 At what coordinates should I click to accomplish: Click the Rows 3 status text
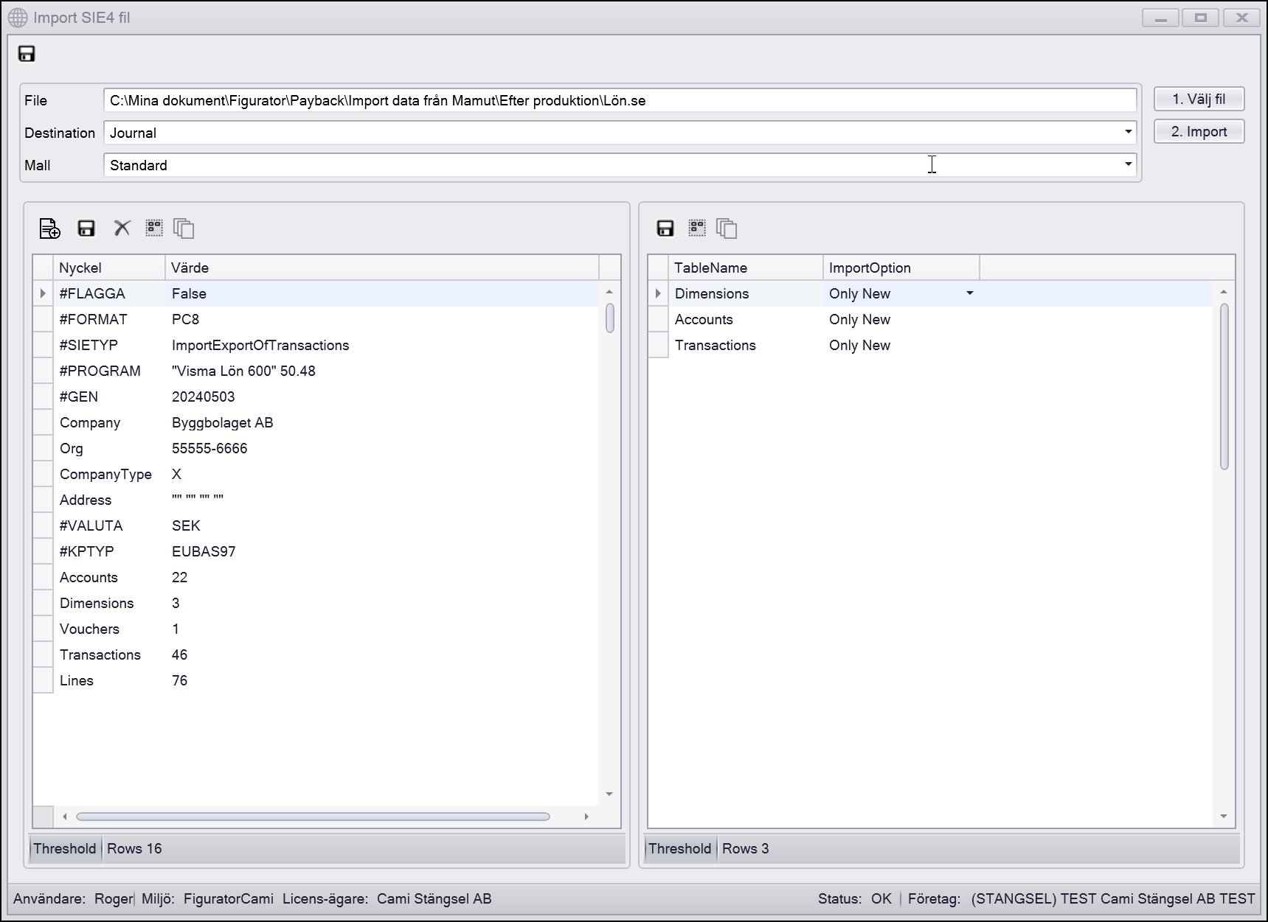[745, 848]
